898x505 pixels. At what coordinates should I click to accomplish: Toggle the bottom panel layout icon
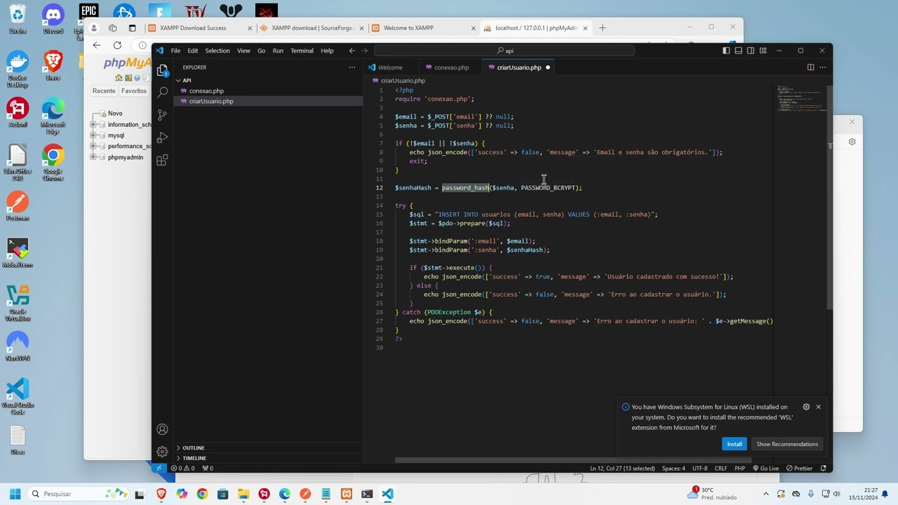[738, 50]
